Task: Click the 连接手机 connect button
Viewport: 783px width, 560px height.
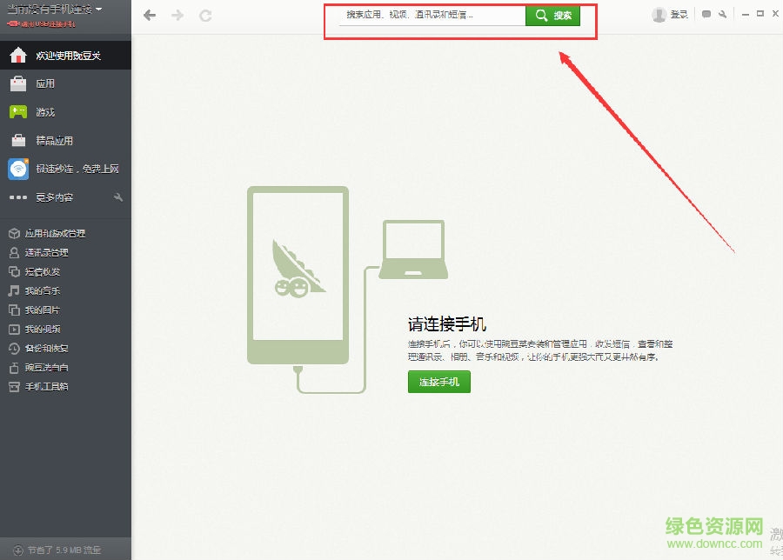Action: [x=439, y=382]
